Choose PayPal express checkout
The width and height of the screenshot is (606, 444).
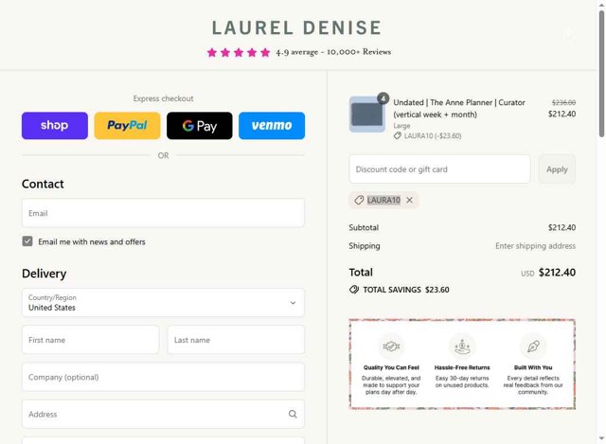pos(127,126)
